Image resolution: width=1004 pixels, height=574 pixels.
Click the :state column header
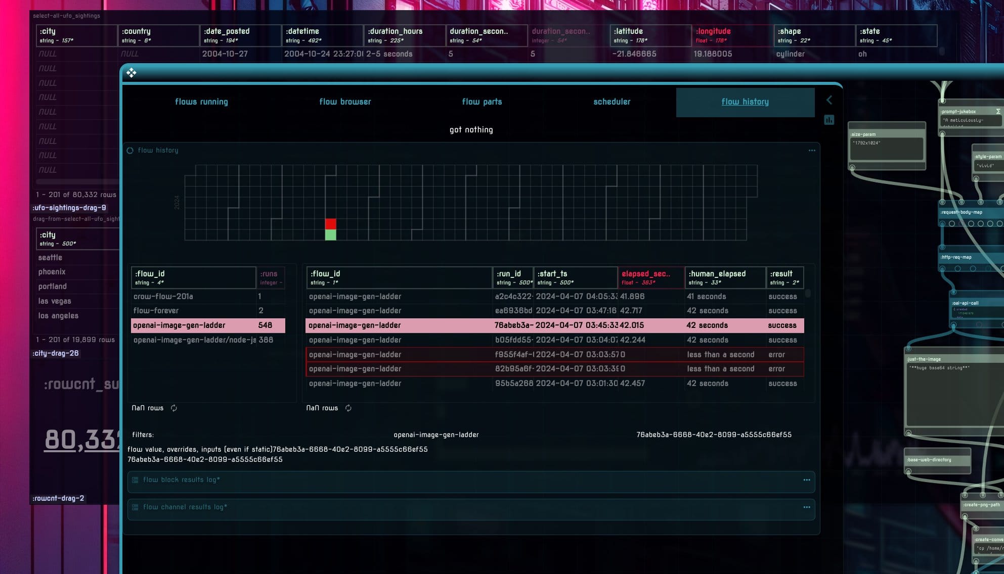tap(896, 35)
